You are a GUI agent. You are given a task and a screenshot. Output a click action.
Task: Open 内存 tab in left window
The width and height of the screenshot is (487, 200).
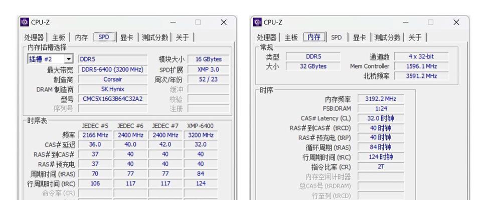81,37
